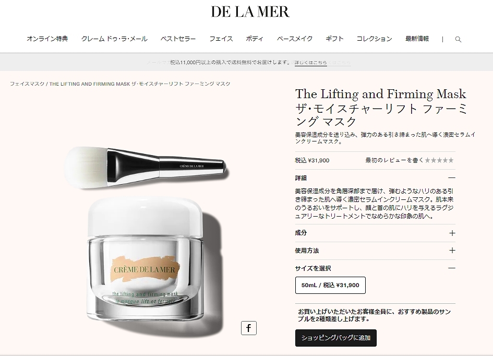Open the ギフト navigation item
This screenshot has width=493, height=356.
click(x=334, y=39)
